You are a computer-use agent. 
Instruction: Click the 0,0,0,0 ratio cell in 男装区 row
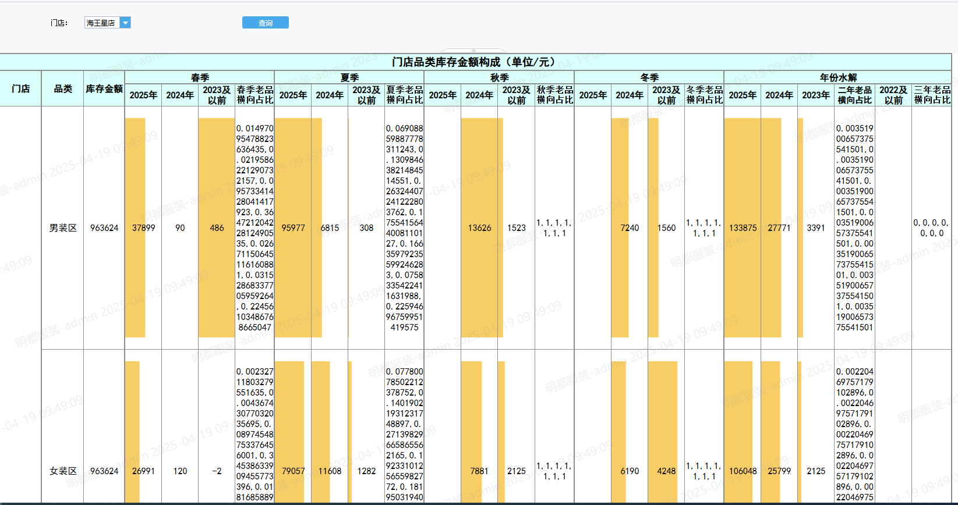tap(932, 228)
